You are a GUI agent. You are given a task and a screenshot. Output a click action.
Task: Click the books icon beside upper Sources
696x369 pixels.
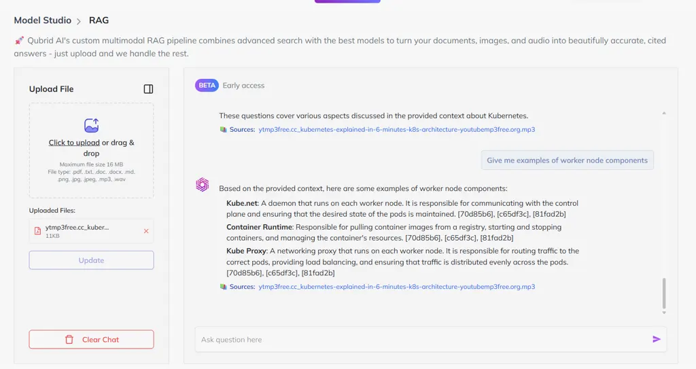[x=223, y=130]
